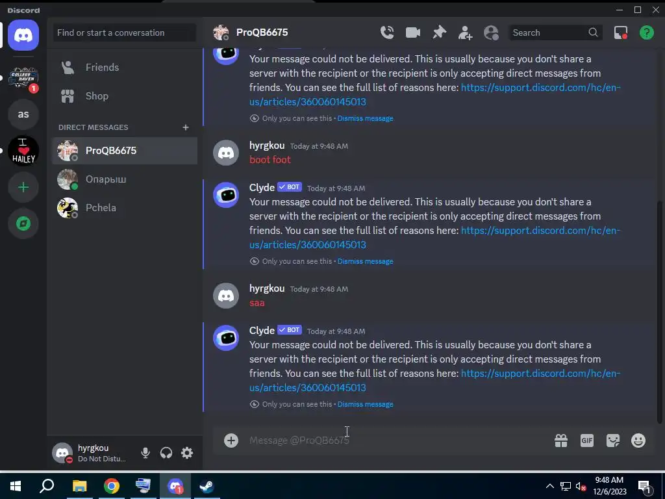Screen dimensions: 665x499
Task: Open File Explorer from taskbar
Action: tap(79, 486)
